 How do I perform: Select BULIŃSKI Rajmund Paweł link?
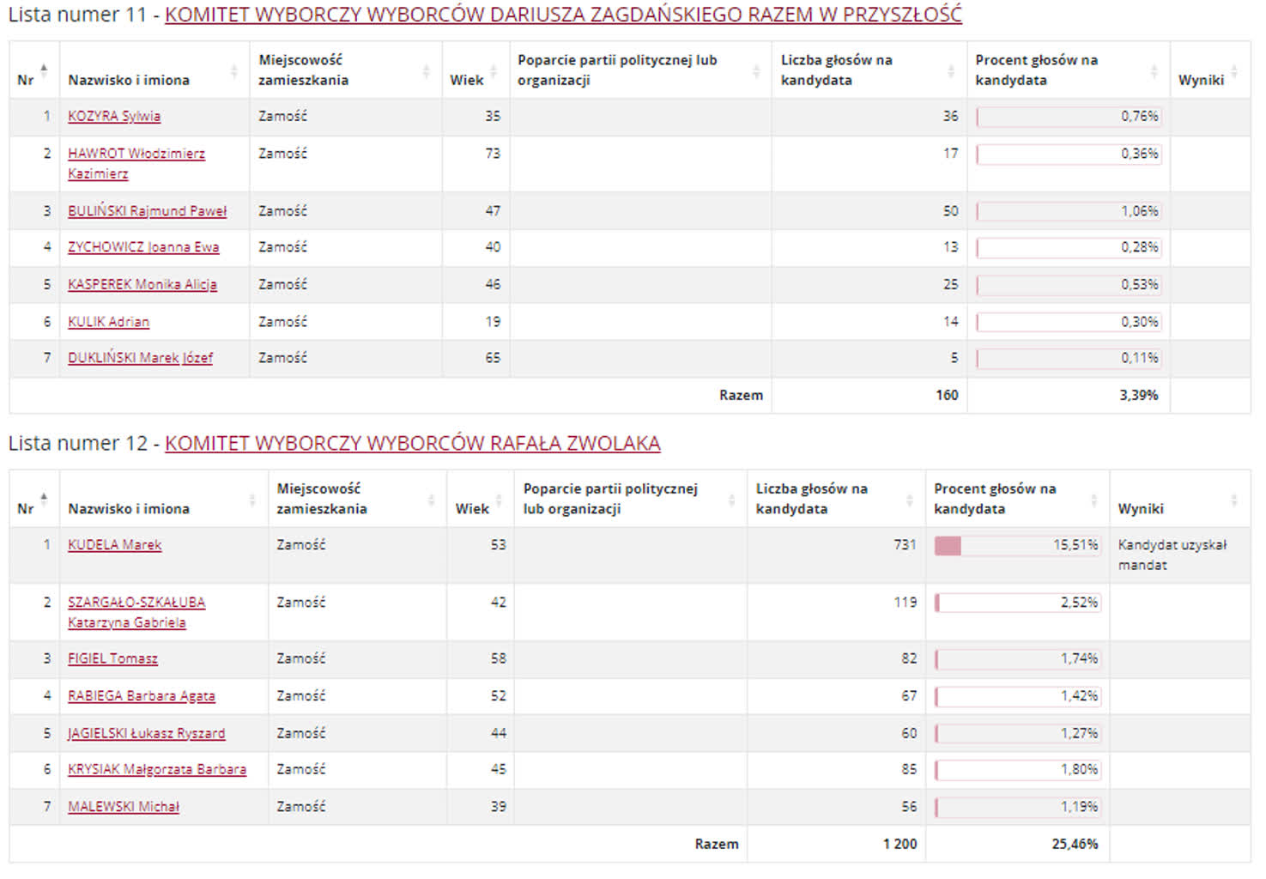coord(147,211)
